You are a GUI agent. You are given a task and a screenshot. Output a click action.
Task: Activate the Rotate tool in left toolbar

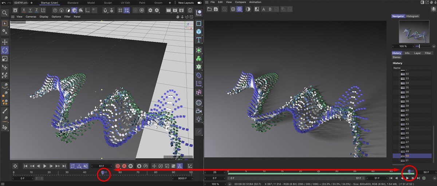(x=5, y=50)
